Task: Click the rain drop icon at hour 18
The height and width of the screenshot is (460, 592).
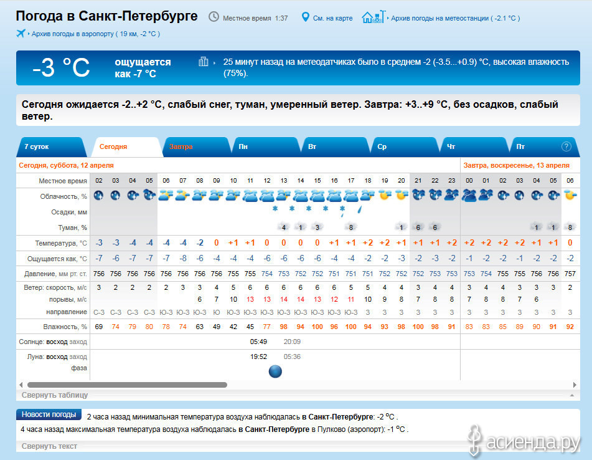Action: tap(360, 209)
